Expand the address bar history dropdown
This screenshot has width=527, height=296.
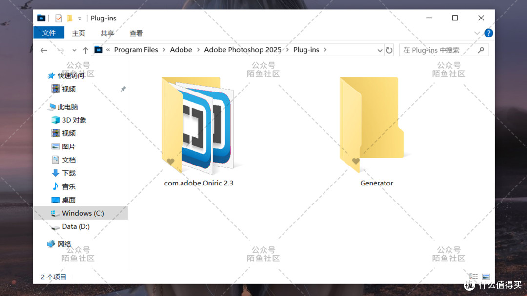pyautogui.click(x=380, y=50)
